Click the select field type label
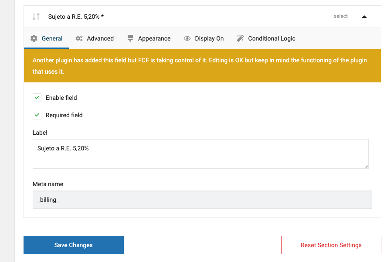This screenshot has width=387, height=262. pyautogui.click(x=341, y=16)
